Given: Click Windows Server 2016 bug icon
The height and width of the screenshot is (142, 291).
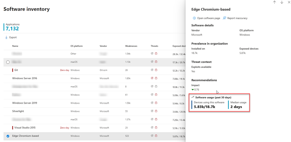Looking at the screenshot, I should click(156, 78).
